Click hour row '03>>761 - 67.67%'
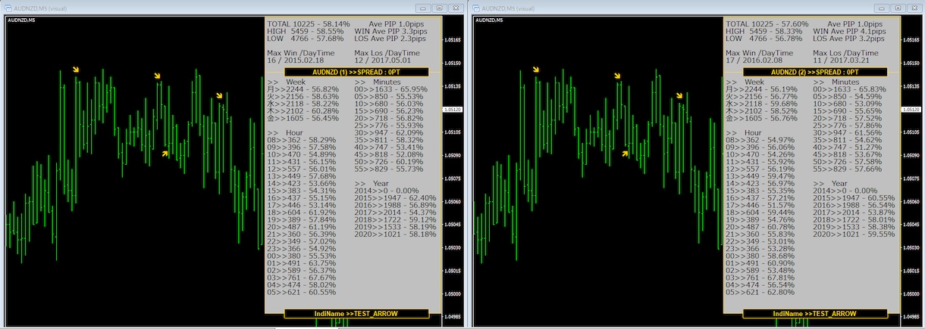The height and width of the screenshot is (329, 925). (x=301, y=278)
